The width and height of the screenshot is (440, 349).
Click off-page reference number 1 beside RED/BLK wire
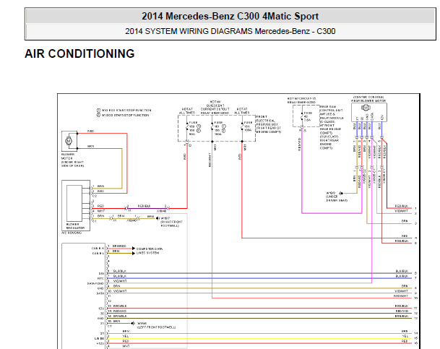(415, 208)
